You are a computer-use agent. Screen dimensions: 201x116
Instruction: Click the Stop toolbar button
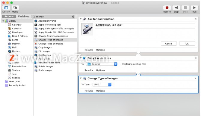[x=185, y=8]
